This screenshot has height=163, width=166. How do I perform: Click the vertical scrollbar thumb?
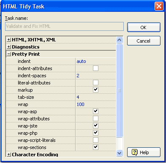coord(120,90)
